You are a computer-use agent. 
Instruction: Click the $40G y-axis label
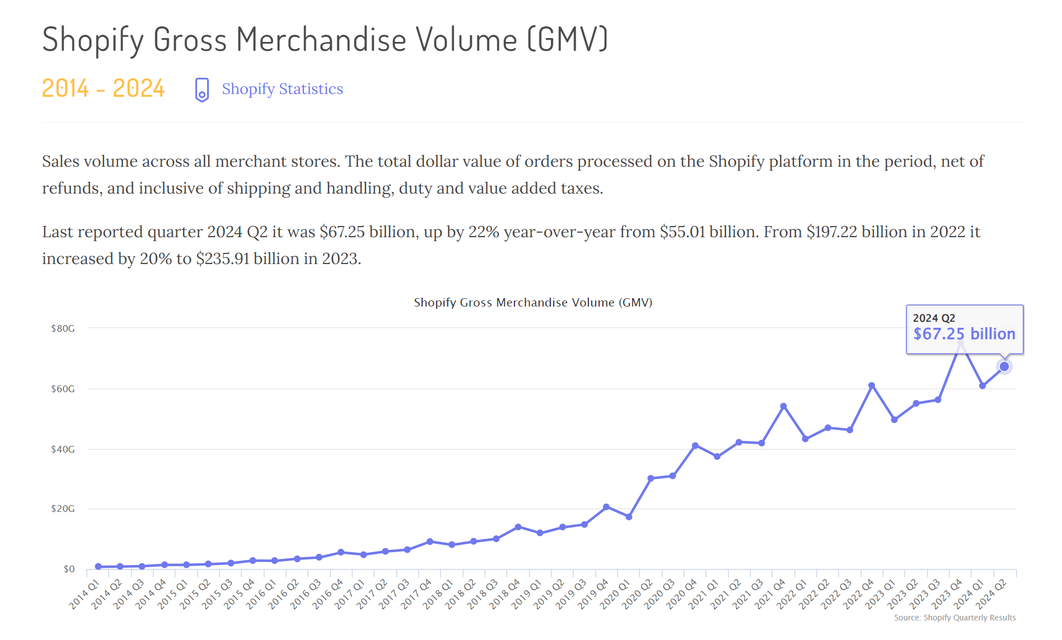[63, 449]
